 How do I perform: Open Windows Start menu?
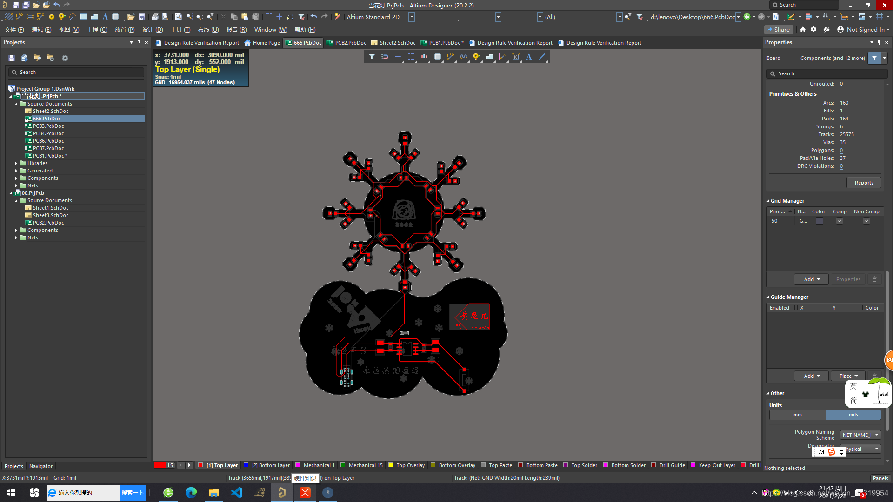click(11, 493)
